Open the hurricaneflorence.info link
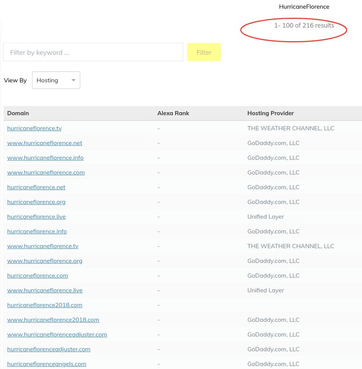The image size is (362, 369). pos(37,231)
